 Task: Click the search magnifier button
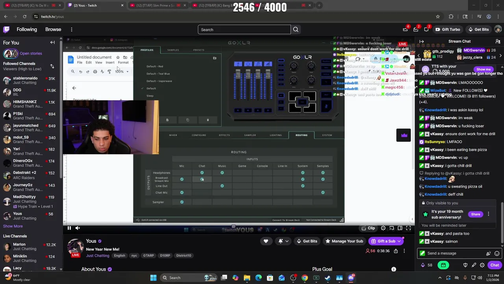coord(296,30)
